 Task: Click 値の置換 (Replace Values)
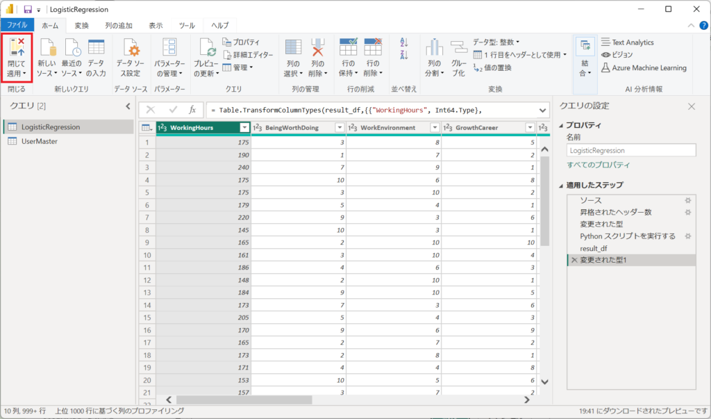492,67
